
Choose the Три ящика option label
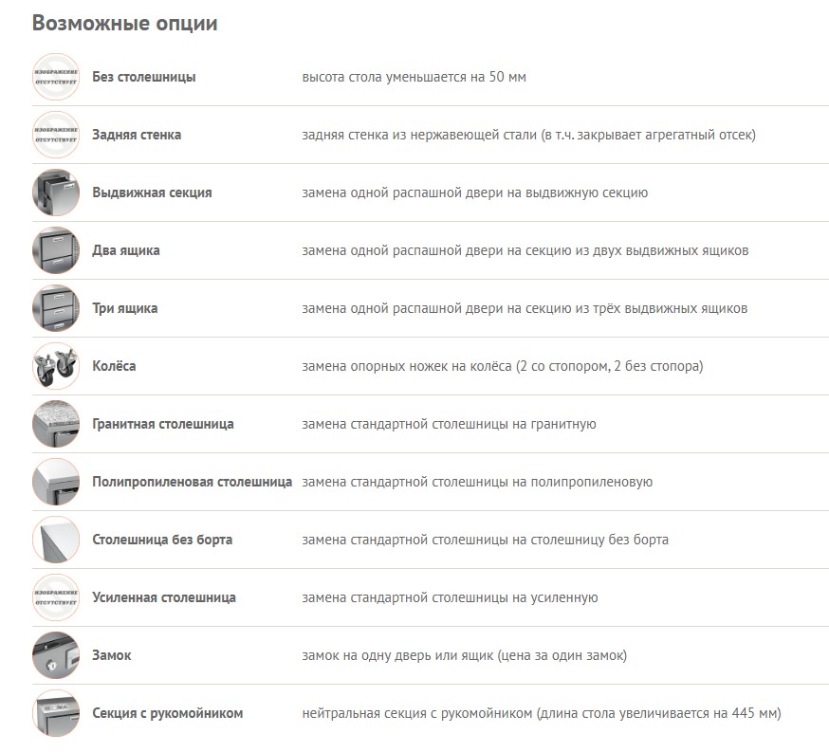[125, 308]
